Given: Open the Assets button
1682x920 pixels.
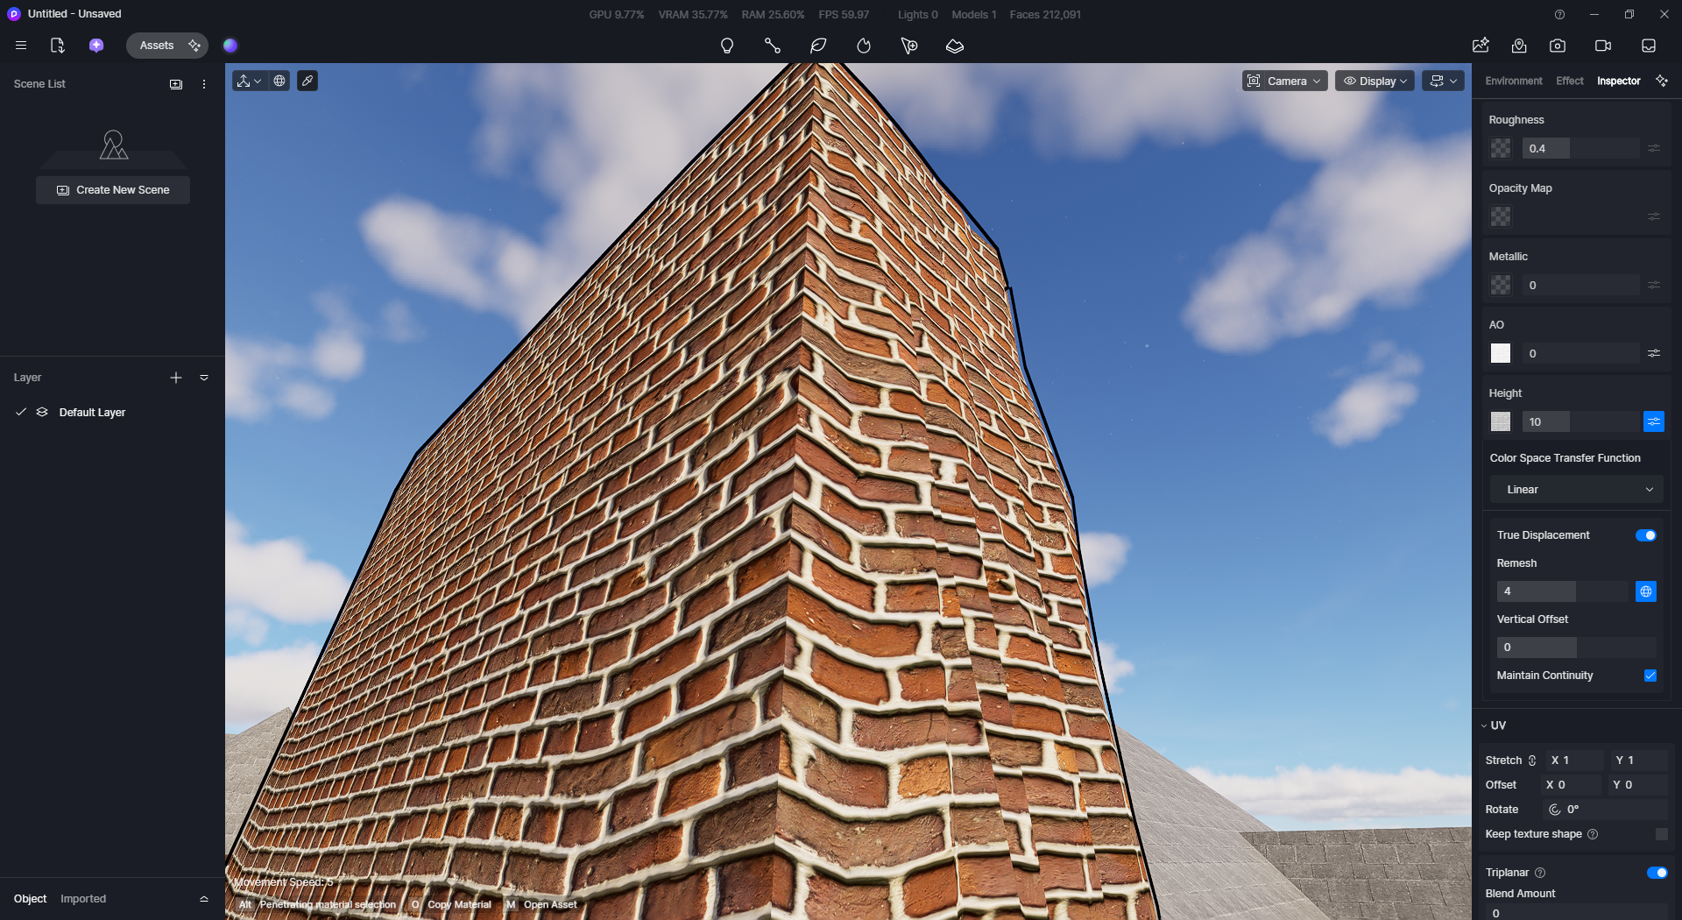Looking at the screenshot, I should pos(157,46).
